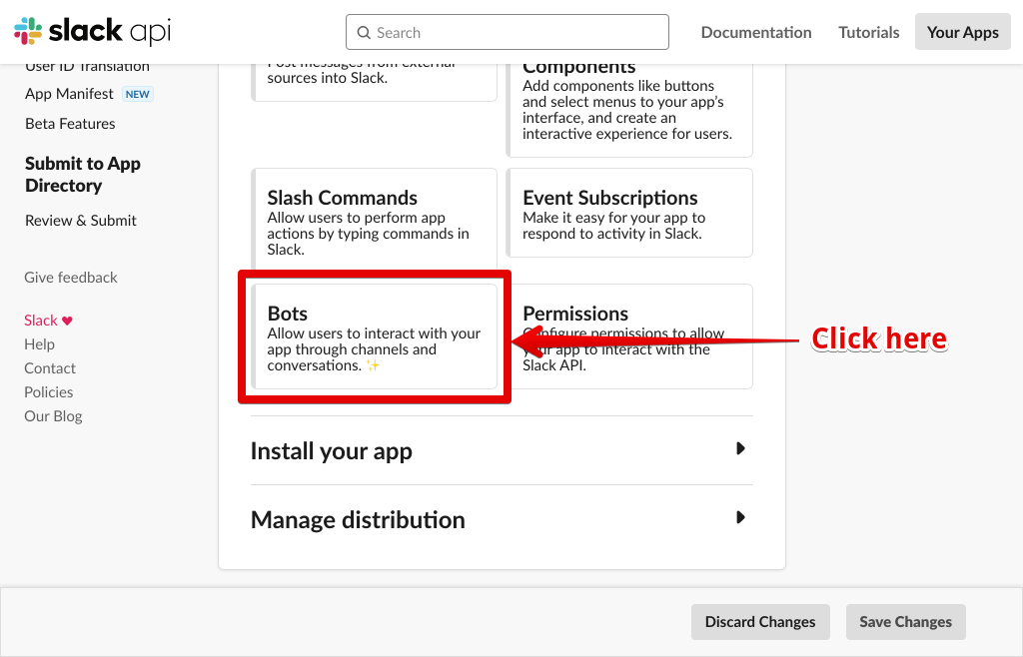Click Give feedback link
The image size is (1023, 657).
point(71,278)
